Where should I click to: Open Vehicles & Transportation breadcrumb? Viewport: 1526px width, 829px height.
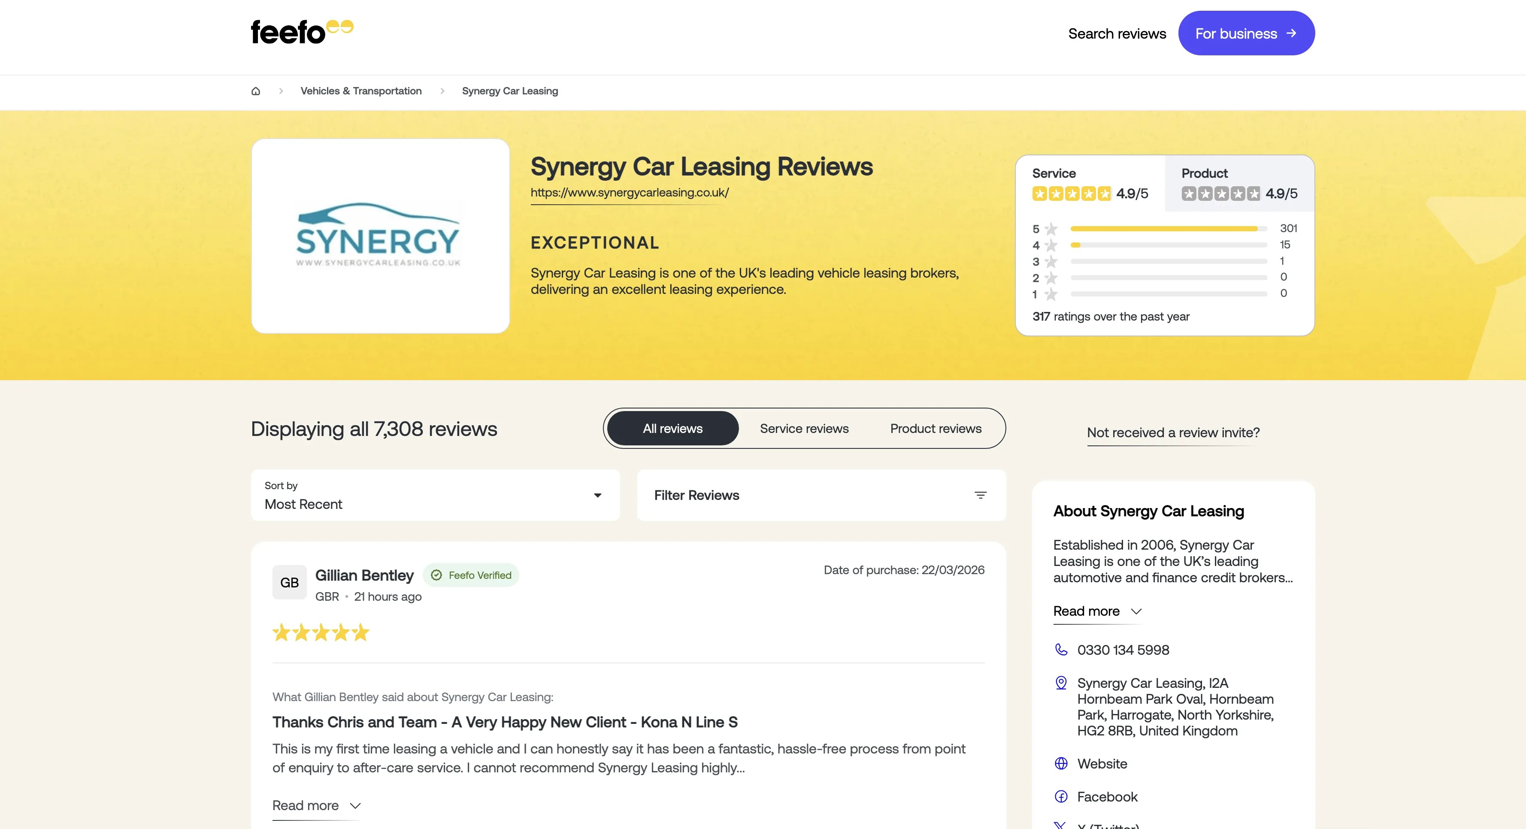coord(361,91)
